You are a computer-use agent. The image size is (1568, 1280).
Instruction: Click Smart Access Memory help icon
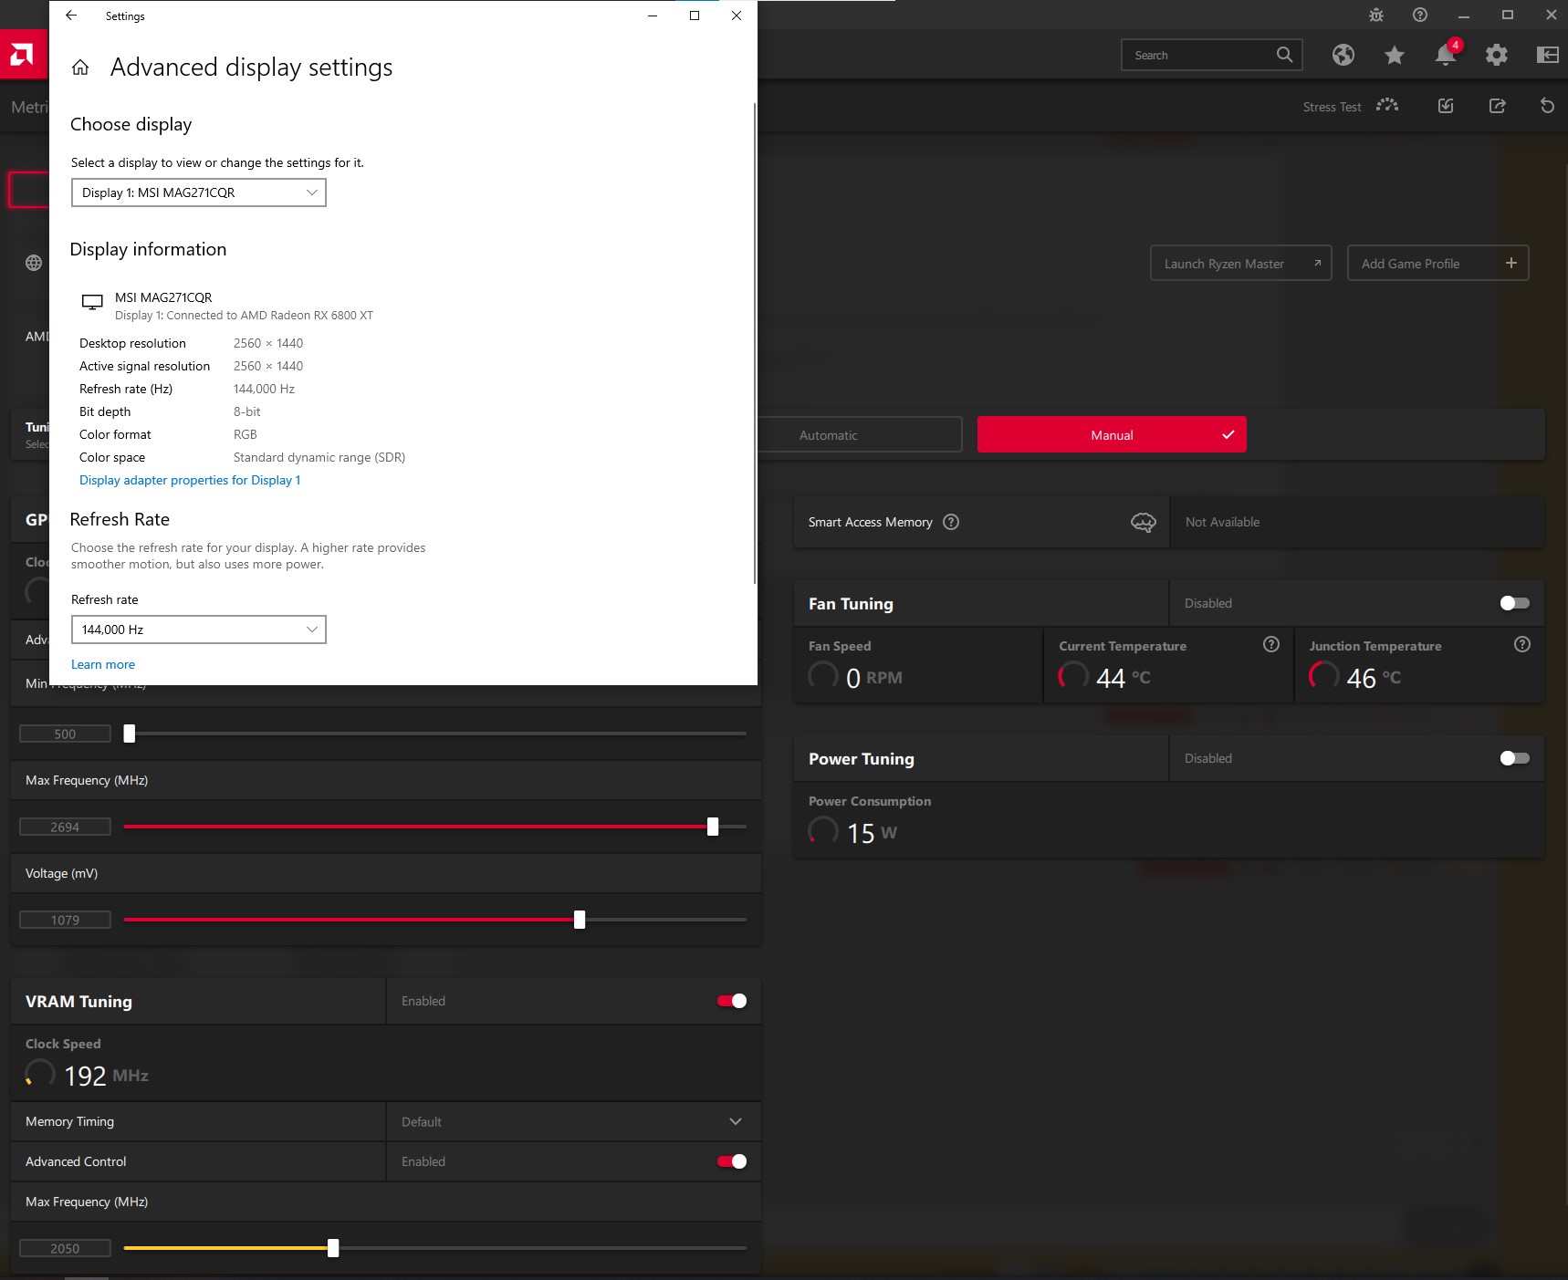coord(951,522)
